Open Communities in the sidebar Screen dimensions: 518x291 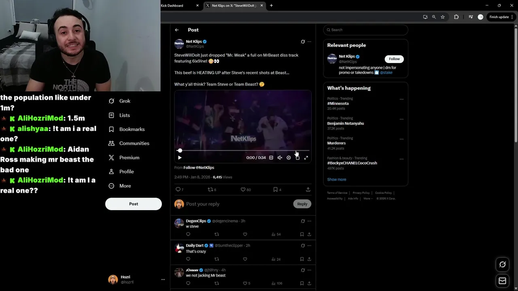point(129,143)
